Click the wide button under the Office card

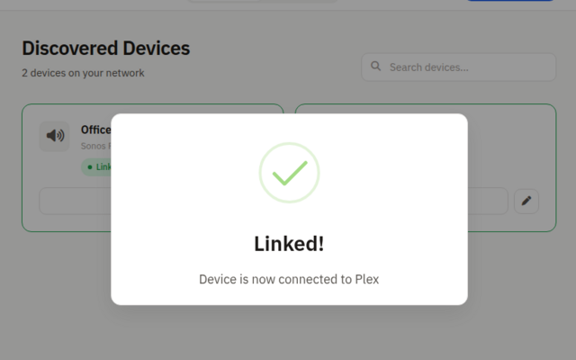point(76,202)
